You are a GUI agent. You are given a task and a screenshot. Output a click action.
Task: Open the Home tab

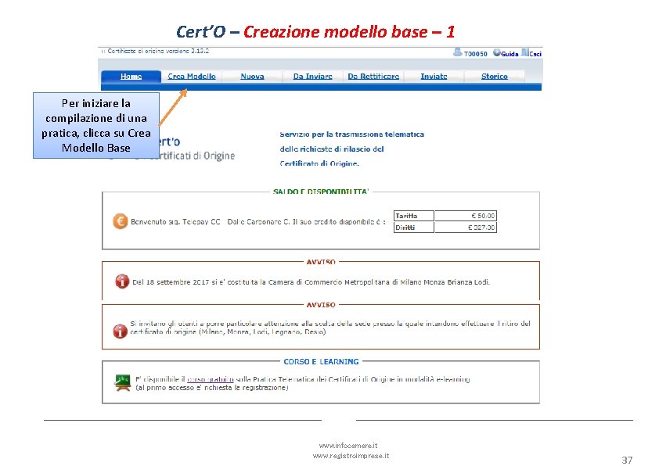tap(131, 77)
